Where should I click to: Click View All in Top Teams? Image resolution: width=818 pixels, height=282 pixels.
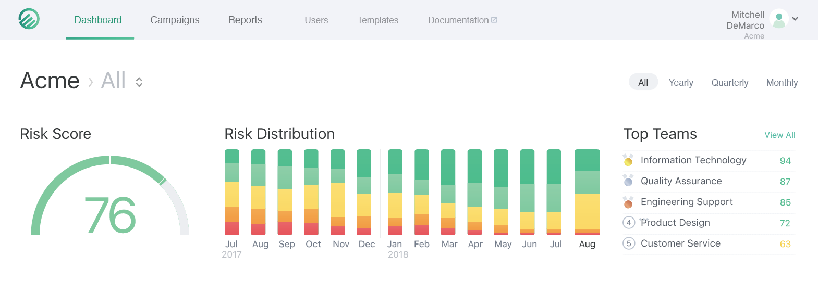(x=780, y=135)
